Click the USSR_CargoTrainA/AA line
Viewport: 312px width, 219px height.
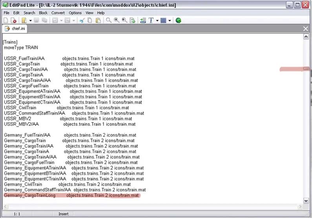coord(71,80)
